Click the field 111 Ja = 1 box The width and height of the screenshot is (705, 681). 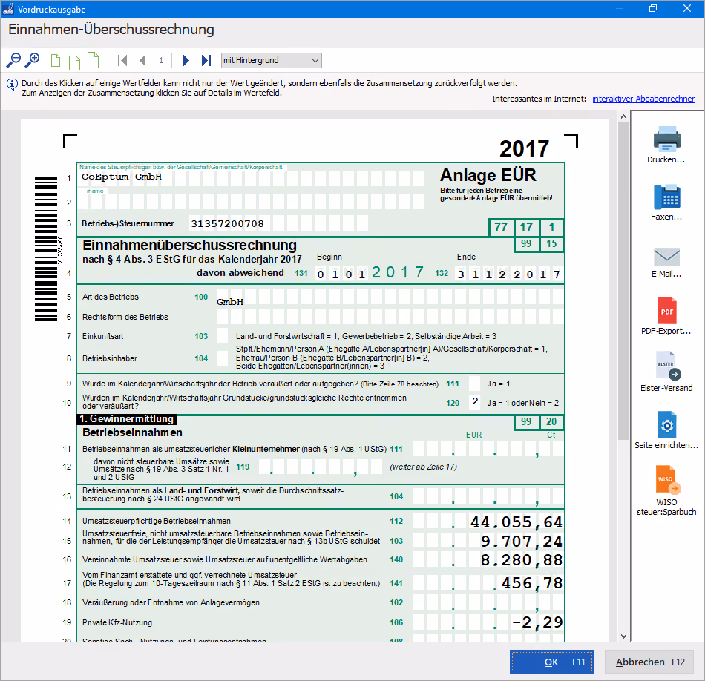coord(474,384)
